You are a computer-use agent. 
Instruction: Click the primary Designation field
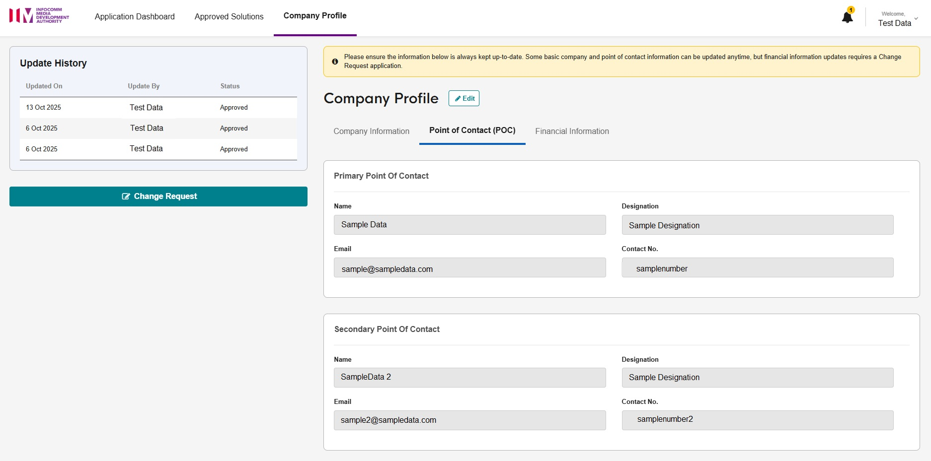point(757,225)
